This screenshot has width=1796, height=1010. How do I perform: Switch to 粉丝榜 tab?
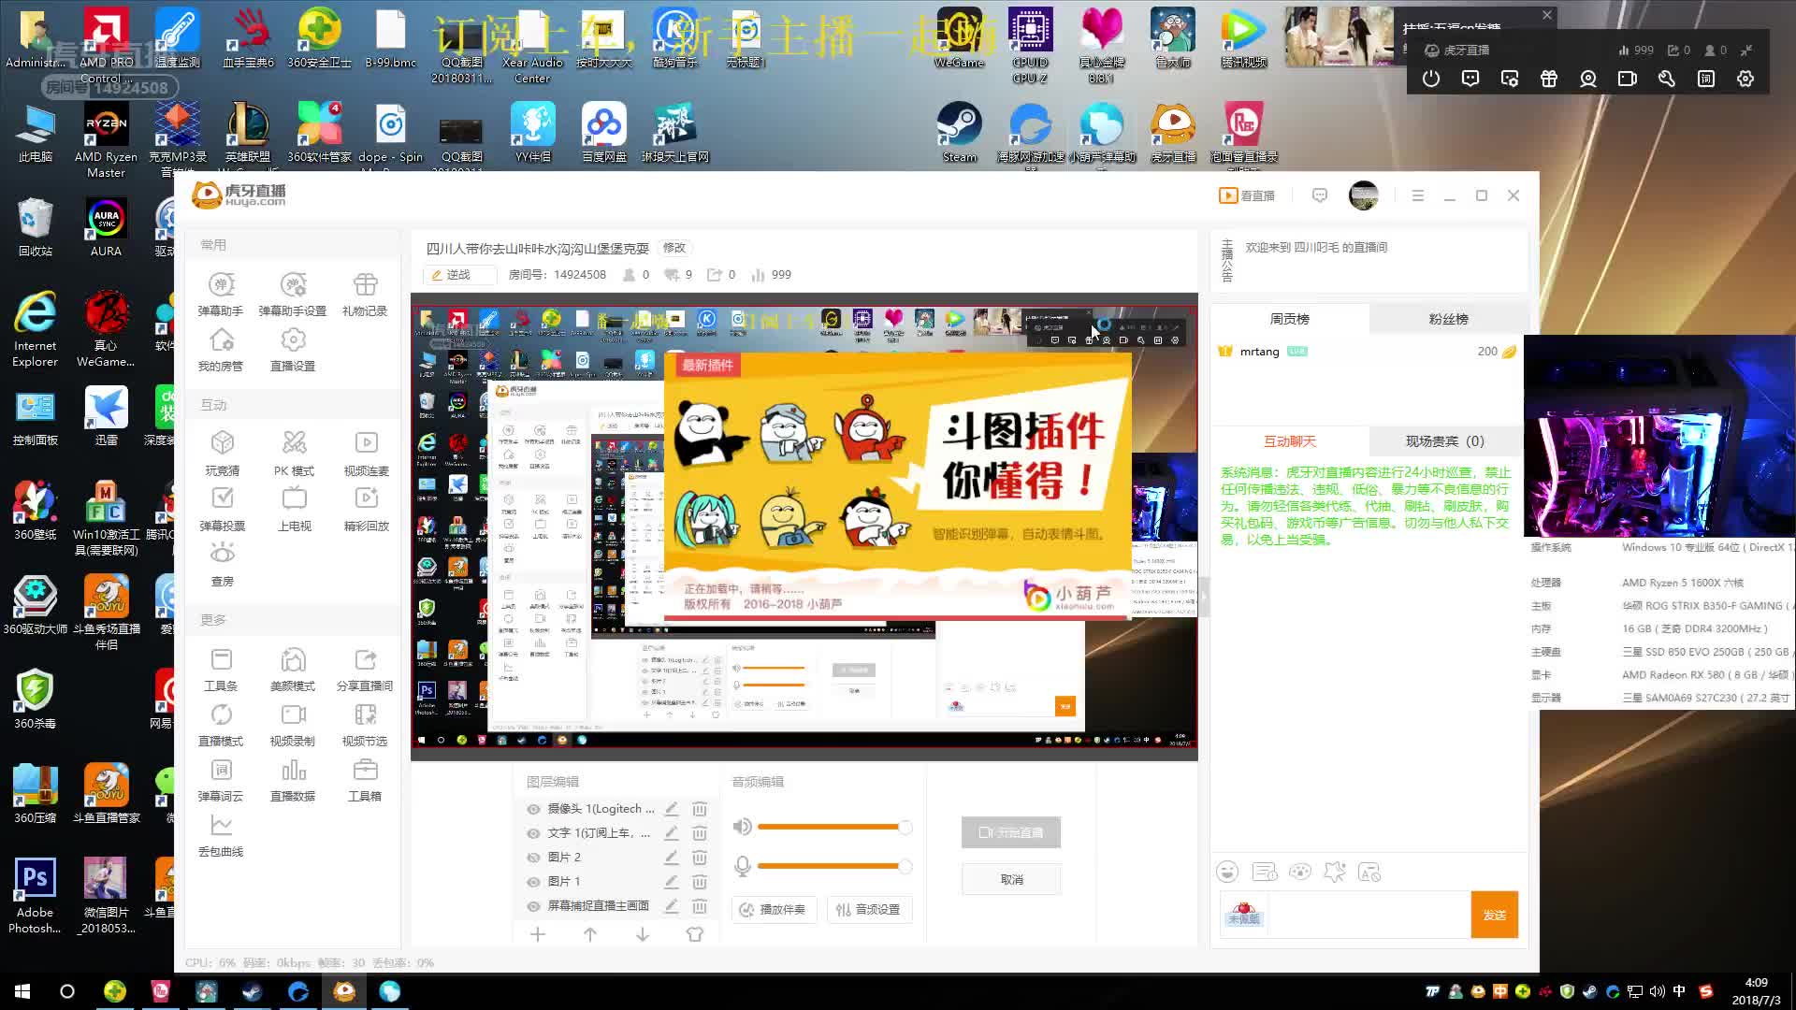(x=1448, y=319)
